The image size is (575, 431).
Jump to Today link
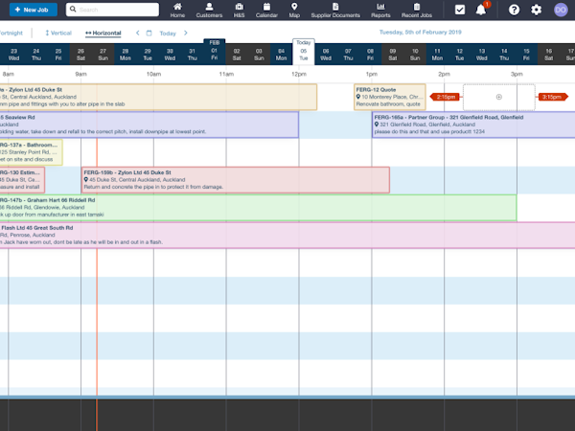[x=168, y=34]
